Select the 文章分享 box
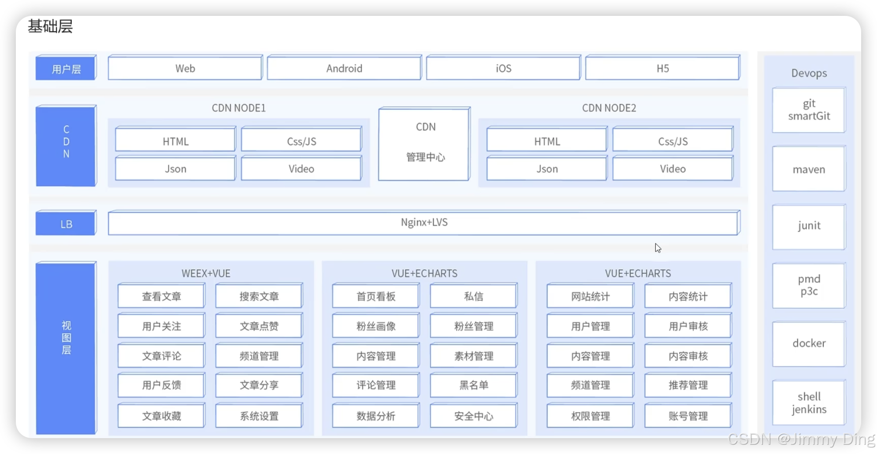Screen dimensions: 877x454 [x=259, y=385]
